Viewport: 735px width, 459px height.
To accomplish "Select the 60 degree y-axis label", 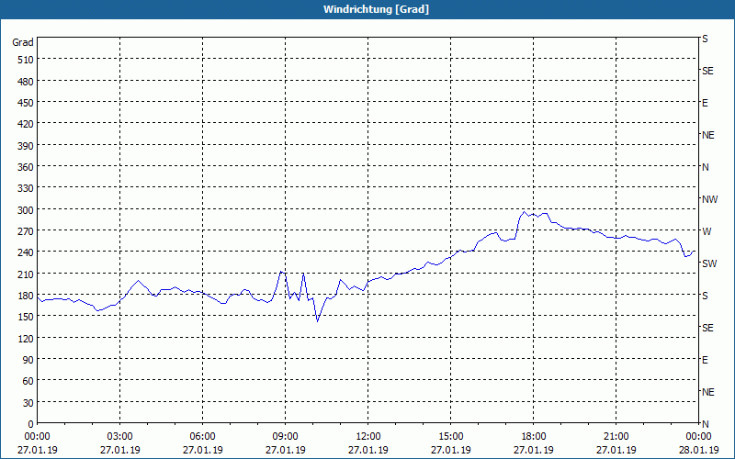I will [x=28, y=381].
